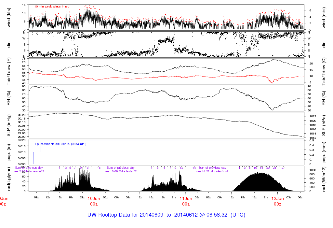
Task: Click the red '00z' under 11Jun
Action: (x=186, y=204)
